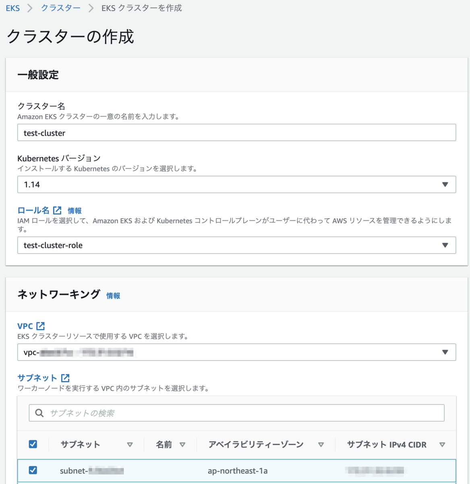The image size is (470, 484).
Task: Click the external-link icon next to VPC
Action: [41, 326]
